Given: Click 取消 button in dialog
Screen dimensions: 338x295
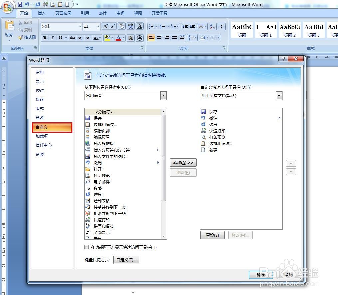Looking at the screenshot, I should (288, 275).
